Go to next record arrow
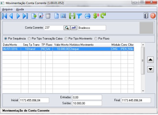Viewport: 158px width, 115px height. 18,16
